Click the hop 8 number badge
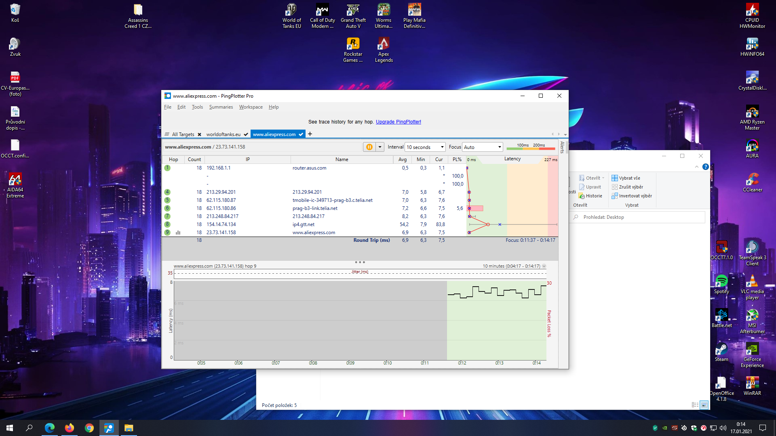Viewport: 776px width, 436px height. coord(167,224)
